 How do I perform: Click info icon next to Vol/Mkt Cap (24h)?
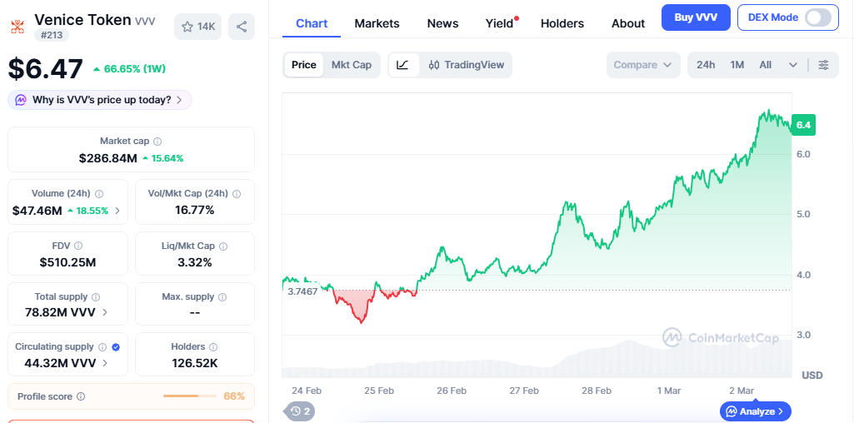coord(237,194)
